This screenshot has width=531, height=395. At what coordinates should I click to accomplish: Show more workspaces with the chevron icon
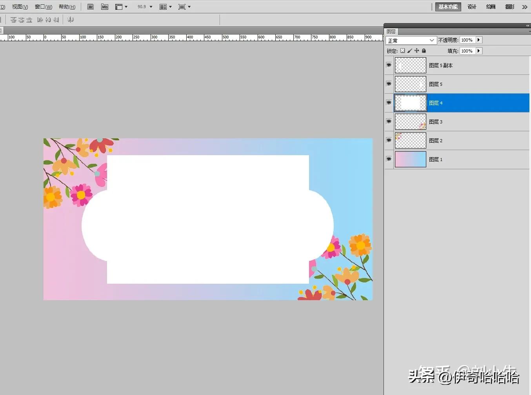coord(524,7)
